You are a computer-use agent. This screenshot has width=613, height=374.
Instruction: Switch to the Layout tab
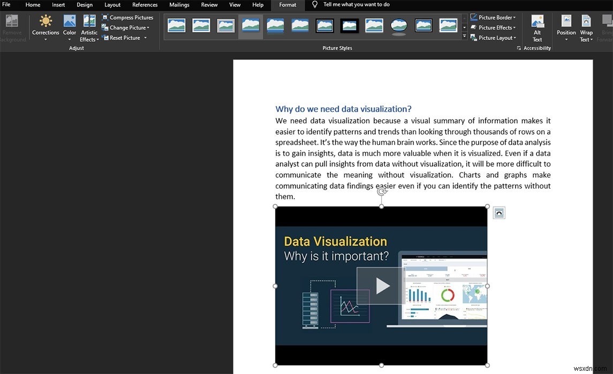click(x=112, y=5)
